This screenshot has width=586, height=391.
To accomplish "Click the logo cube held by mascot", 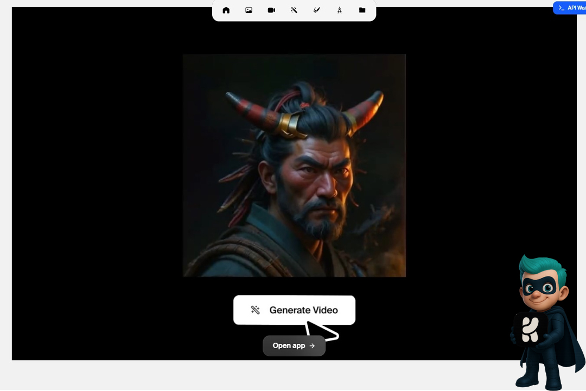I will click(x=530, y=330).
